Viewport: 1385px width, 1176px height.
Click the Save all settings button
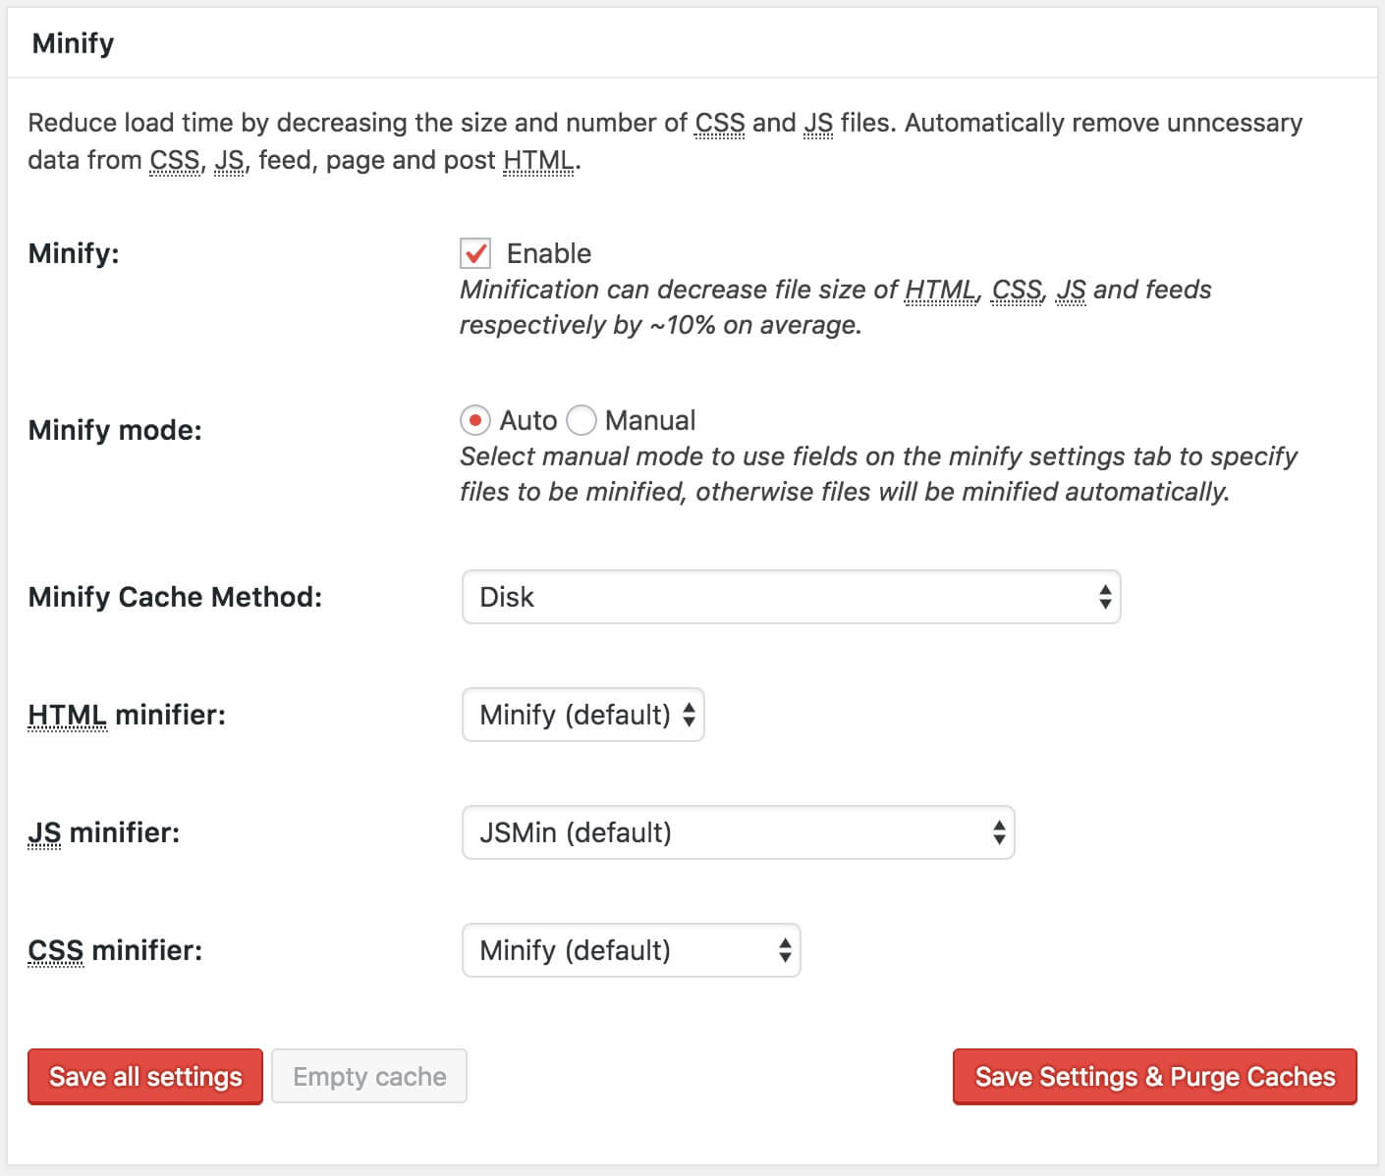(x=145, y=1077)
